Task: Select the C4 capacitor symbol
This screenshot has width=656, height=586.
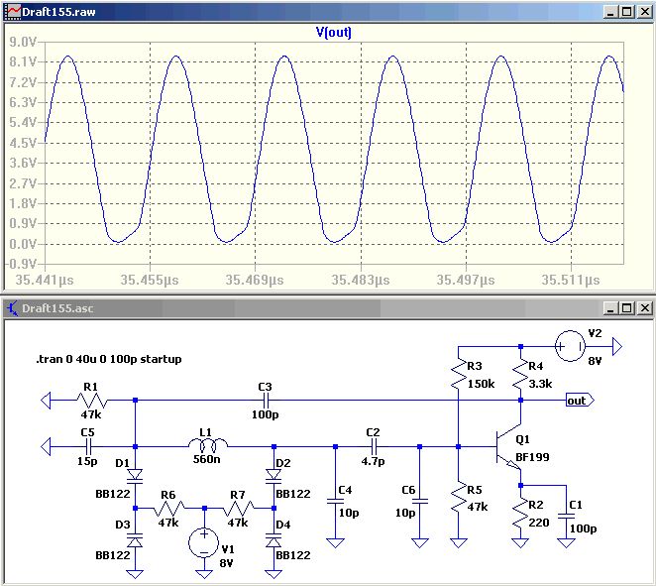Action: [x=335, y=501]
